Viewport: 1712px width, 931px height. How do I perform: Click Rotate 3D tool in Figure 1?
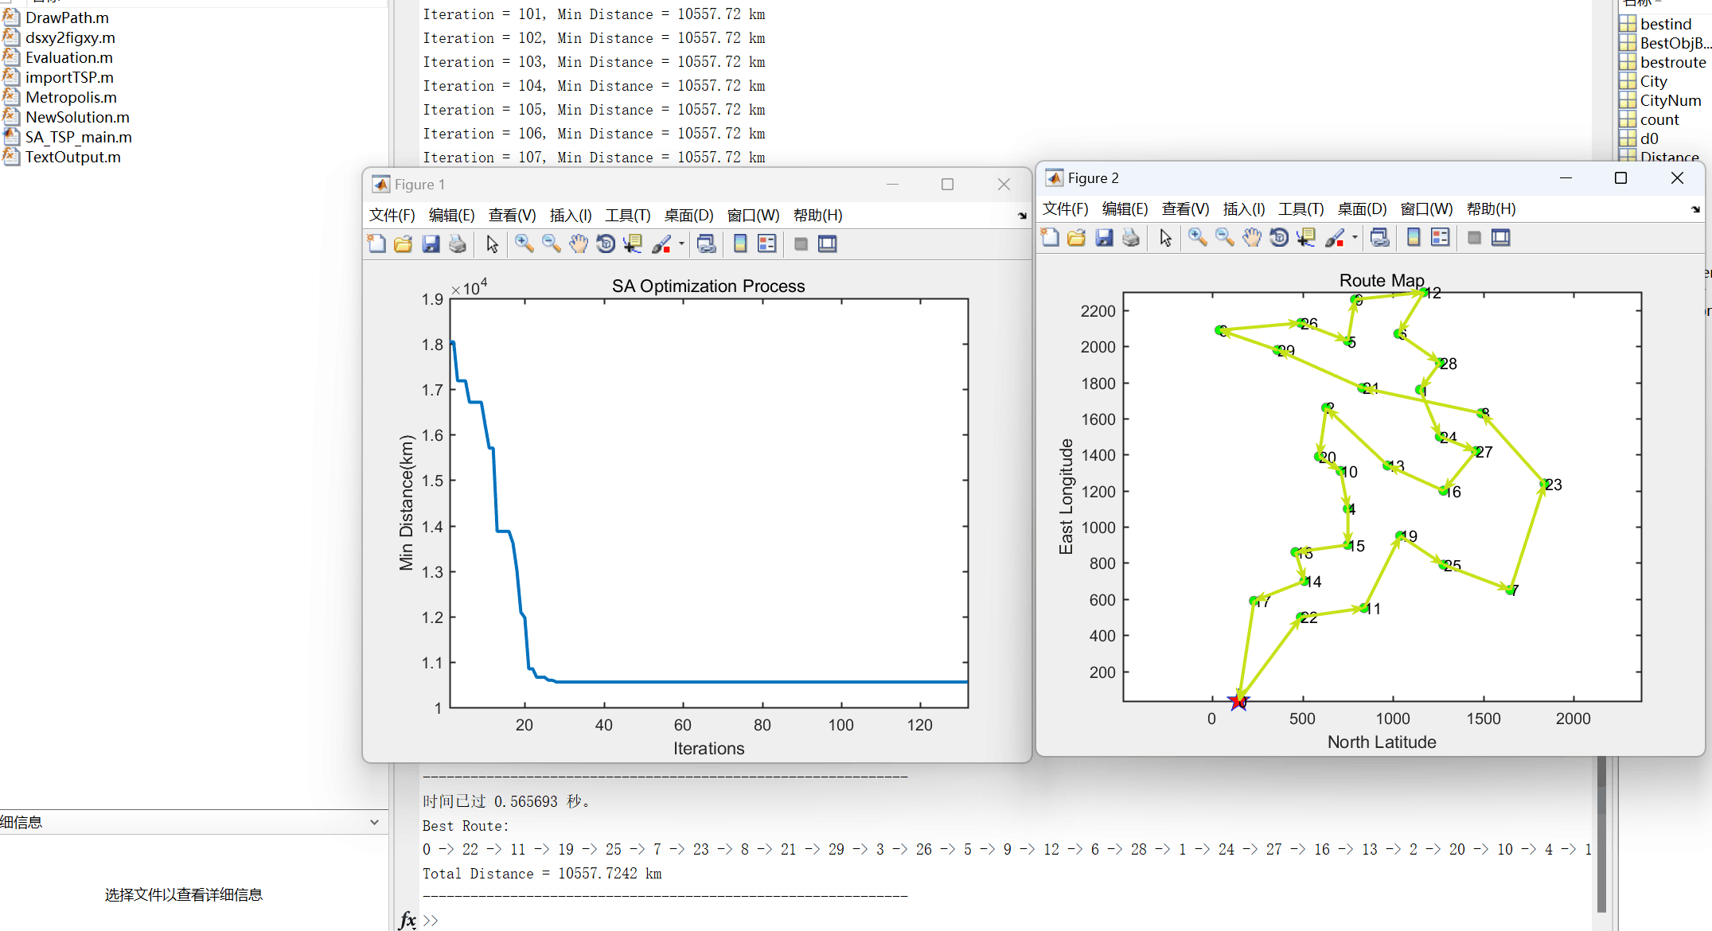[606, 244]
